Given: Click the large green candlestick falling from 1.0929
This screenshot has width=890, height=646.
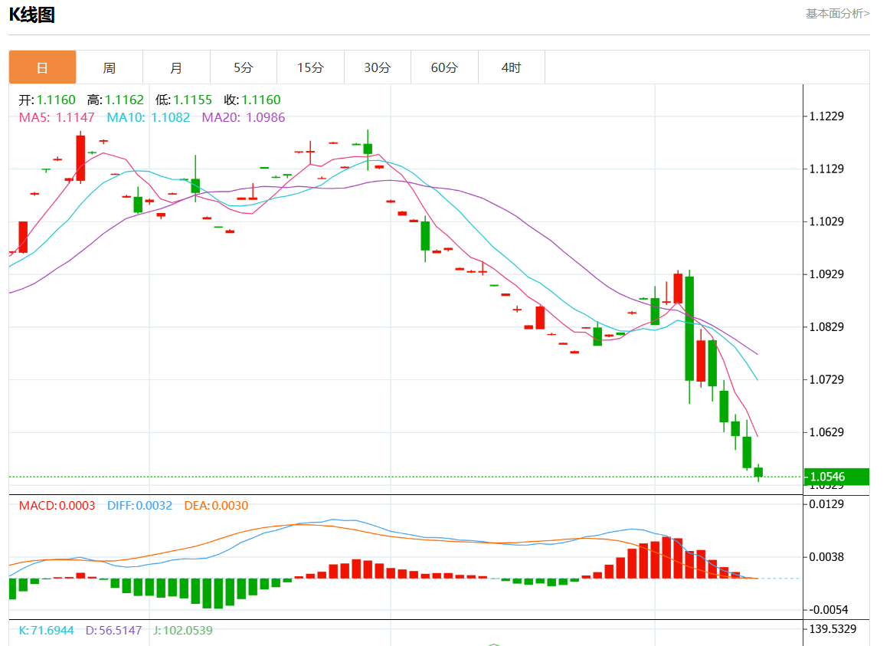Looking at the screenshot, I should (689, 328).
